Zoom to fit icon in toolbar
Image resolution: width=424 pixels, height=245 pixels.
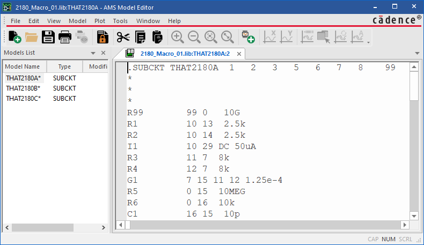click(228, 37)
